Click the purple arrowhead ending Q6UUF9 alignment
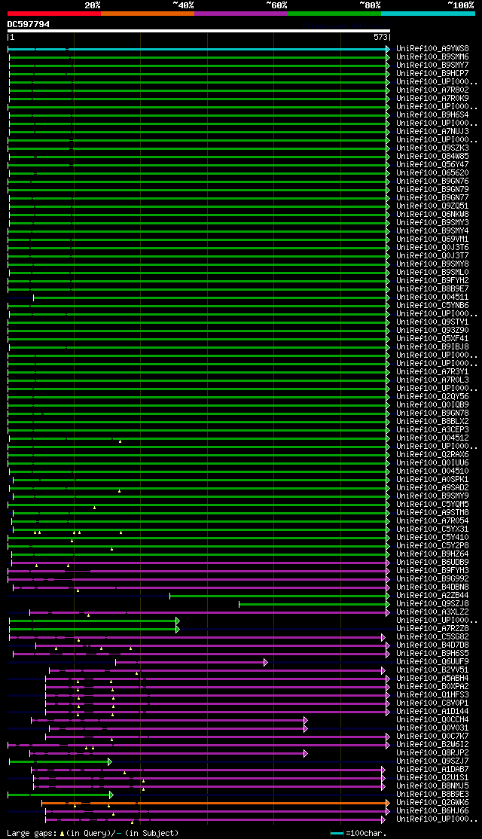Image resolution: width=482 pixels, height=839 pixels. (265, 663)
